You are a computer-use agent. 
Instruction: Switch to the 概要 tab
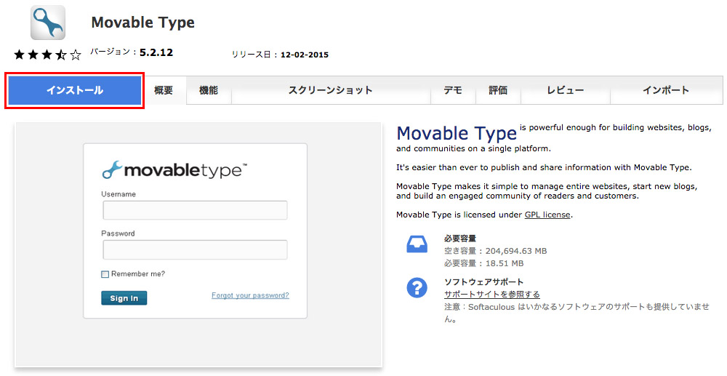click(x=164, y=91)
